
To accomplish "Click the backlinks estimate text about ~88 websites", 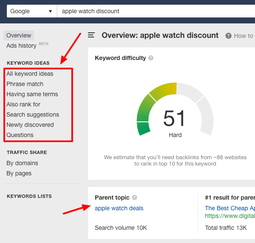I will pos(175,160).
